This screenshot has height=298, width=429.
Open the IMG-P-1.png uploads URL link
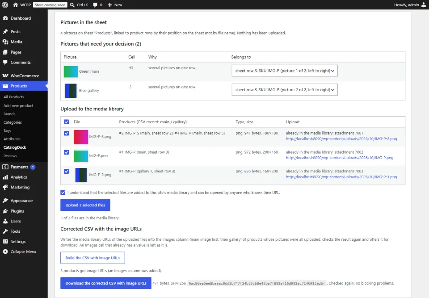(x=341, y=177)
